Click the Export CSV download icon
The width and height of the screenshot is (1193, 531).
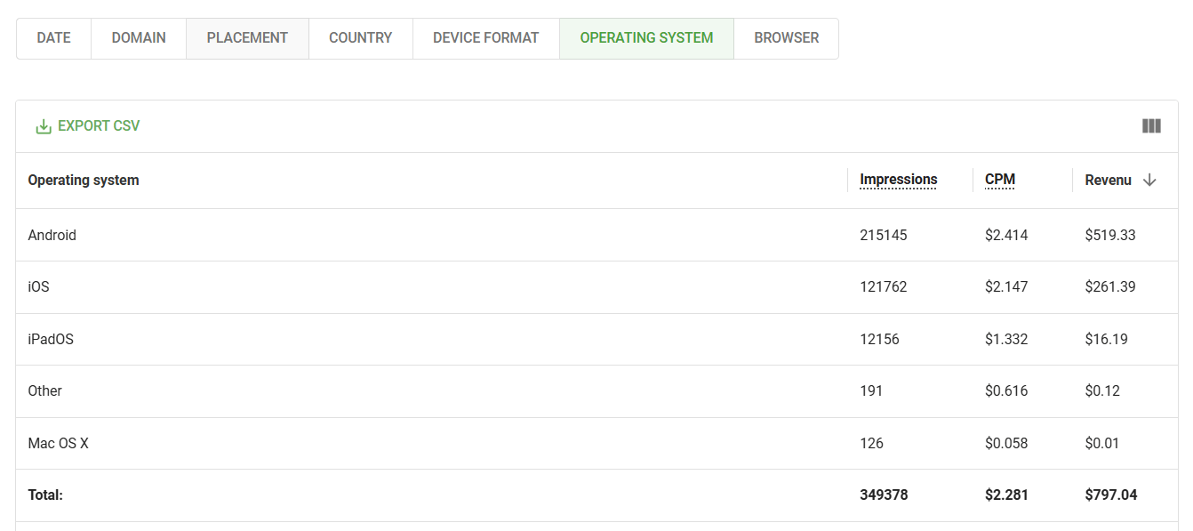tap(44, 126)
